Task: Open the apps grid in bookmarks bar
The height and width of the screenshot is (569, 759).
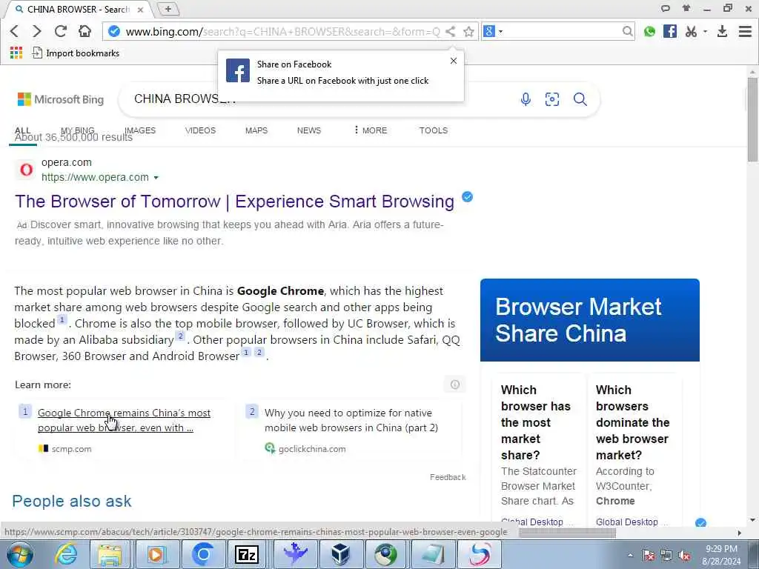Action: 16,53
